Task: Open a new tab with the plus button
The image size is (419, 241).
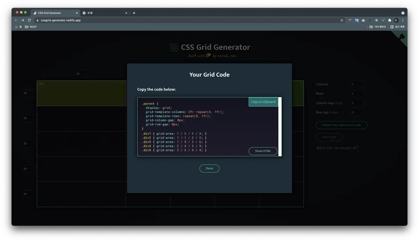Action: [134, 13]
